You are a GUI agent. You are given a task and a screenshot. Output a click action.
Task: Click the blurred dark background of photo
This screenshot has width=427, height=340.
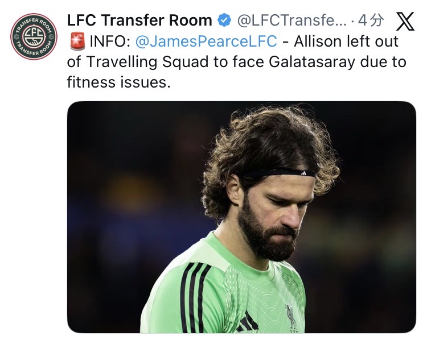tap(125, 171)
